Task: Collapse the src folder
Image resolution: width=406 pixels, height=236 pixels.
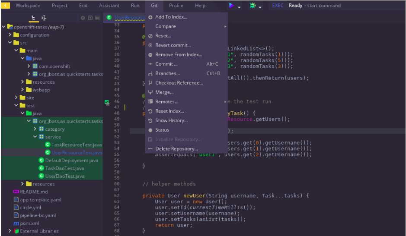Action: tap(10, 42)
